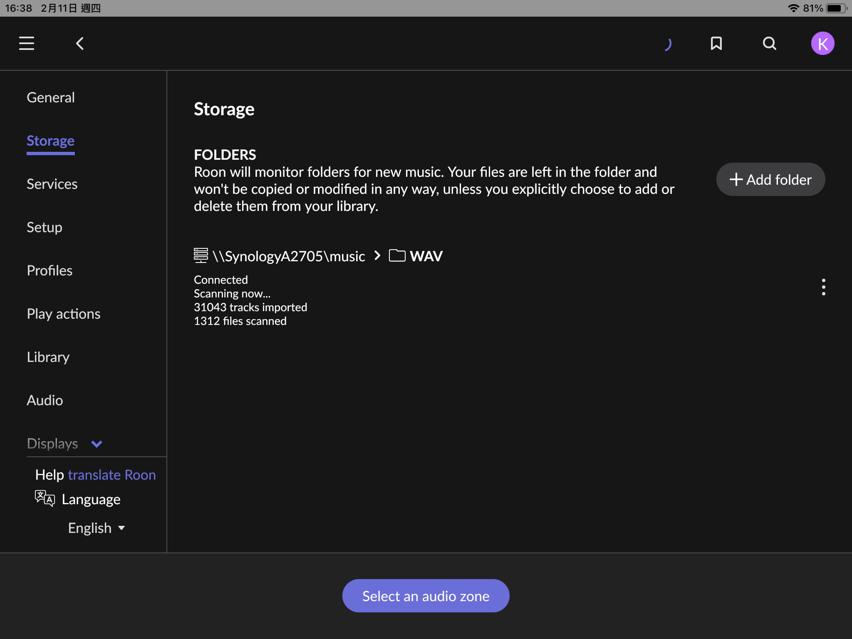Switch to Library settings
This screenshot has height=639, width=852.
[x=48, y=357]
